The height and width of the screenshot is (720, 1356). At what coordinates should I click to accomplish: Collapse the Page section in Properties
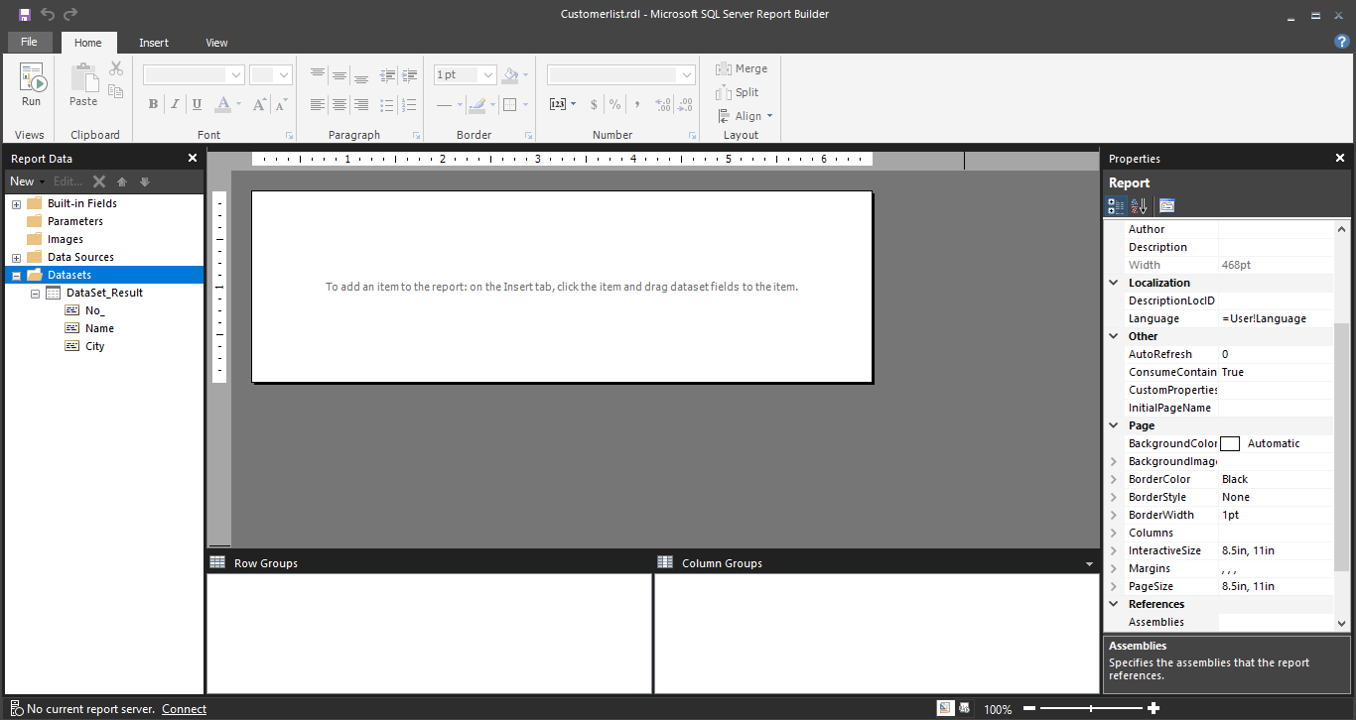(x=1113, y=424)
